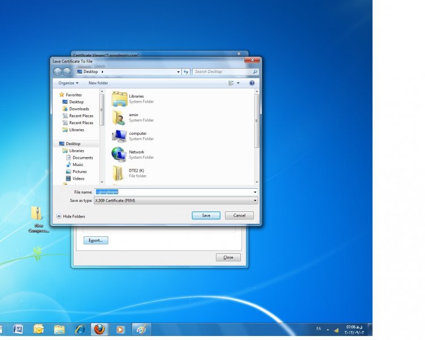
Task: Switch to Firefox in the taskbar
Action: pyautogui.click(x=100, y=329)
